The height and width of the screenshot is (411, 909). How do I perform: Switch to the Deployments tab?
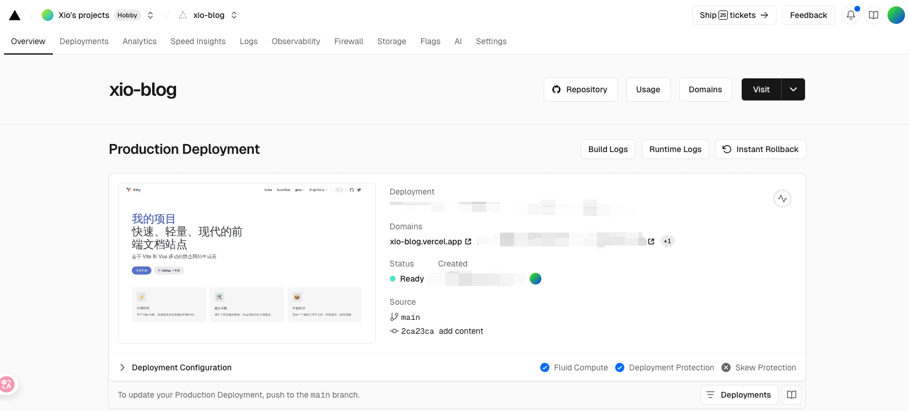point(84,41)
